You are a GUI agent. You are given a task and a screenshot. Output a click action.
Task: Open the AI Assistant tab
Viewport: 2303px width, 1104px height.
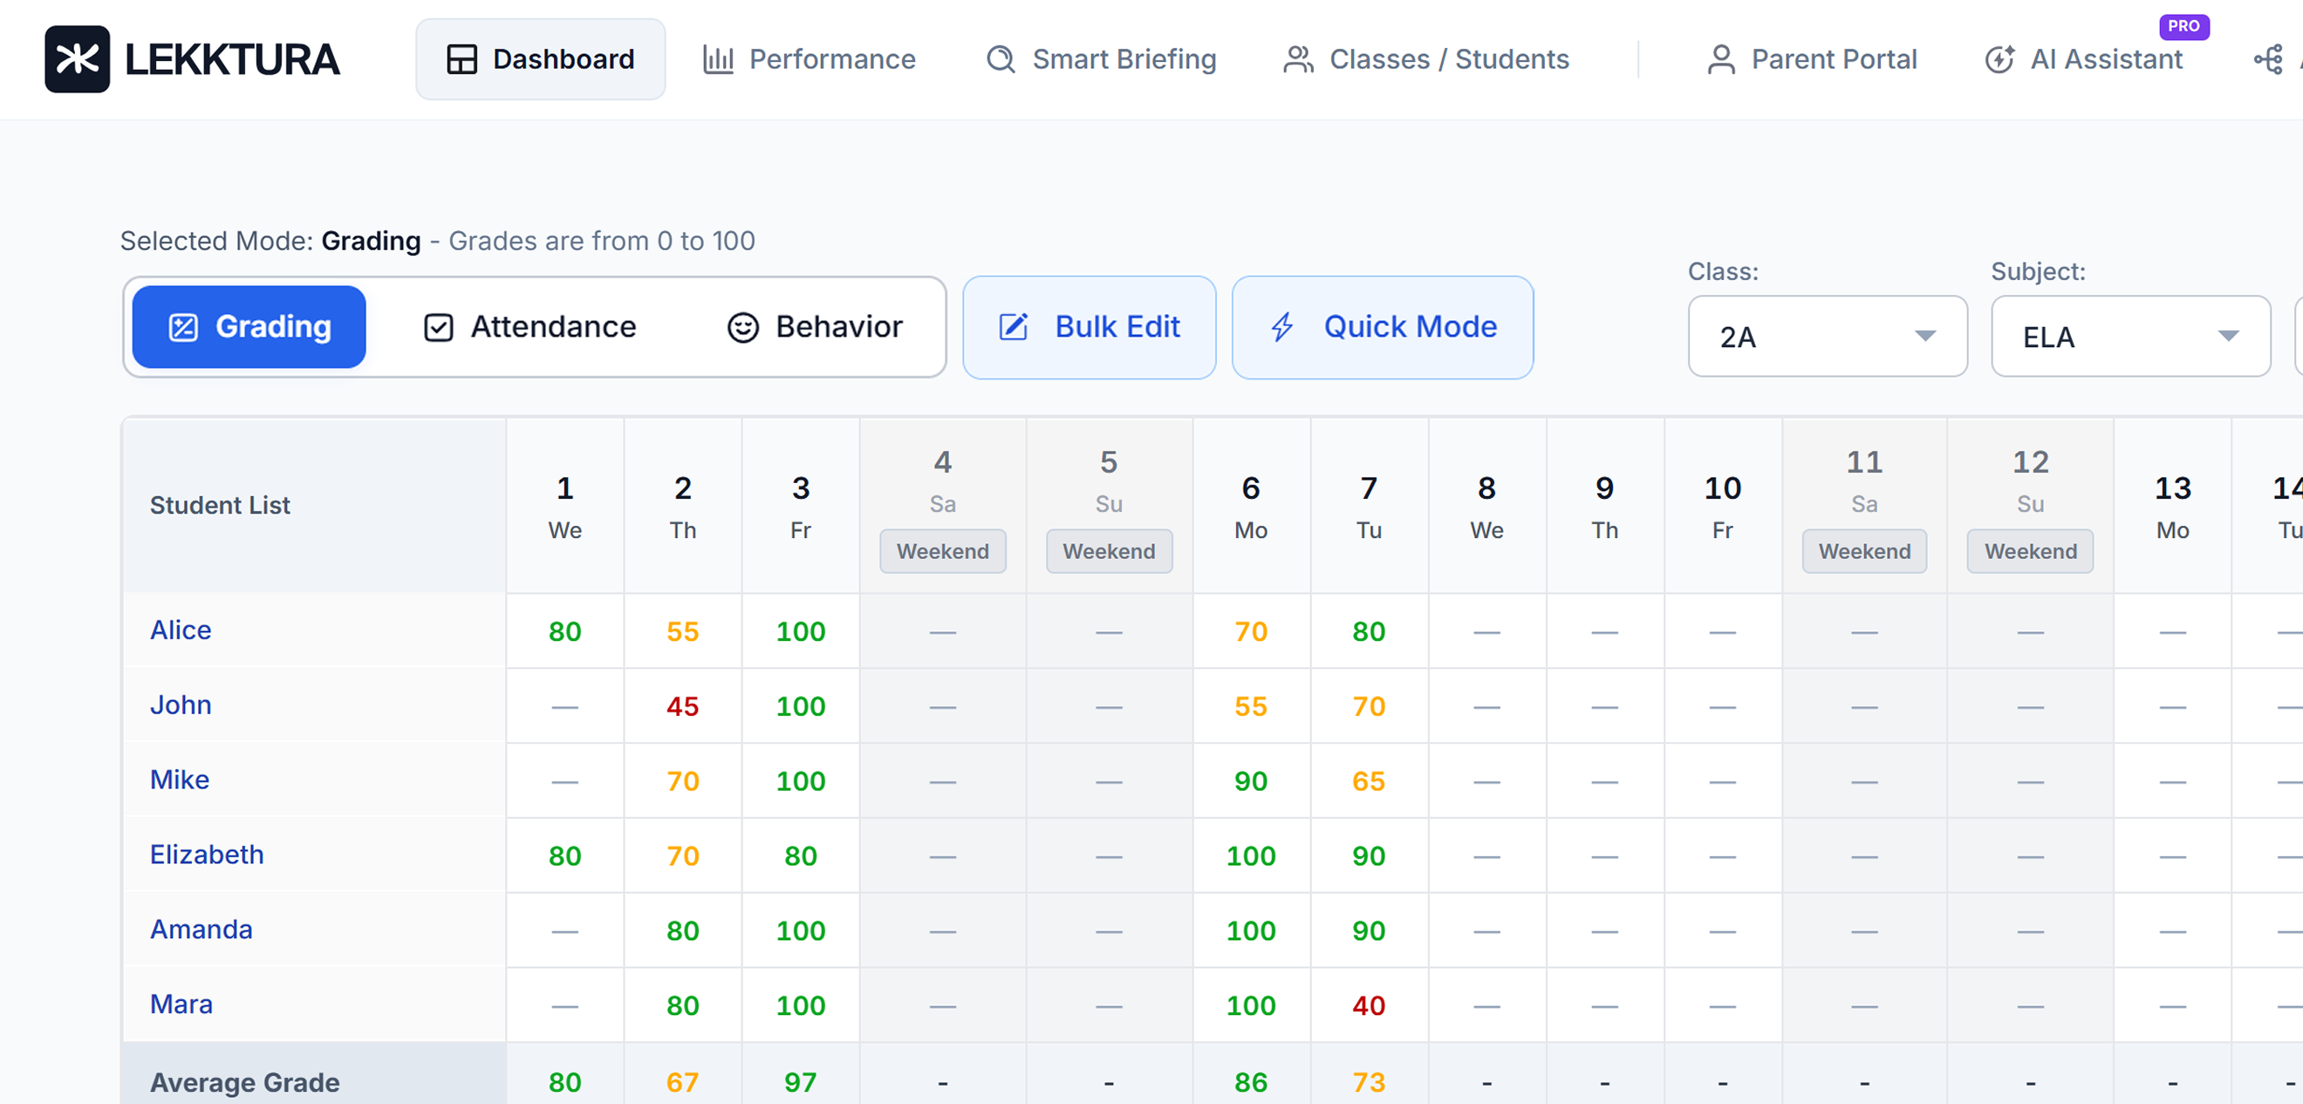pos(2083,59)
